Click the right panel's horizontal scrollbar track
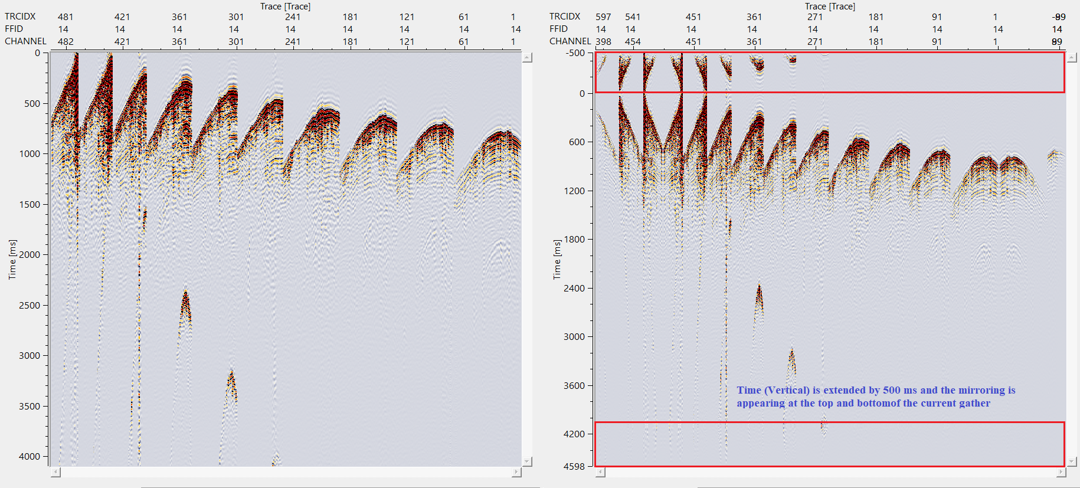 (830, 472)
